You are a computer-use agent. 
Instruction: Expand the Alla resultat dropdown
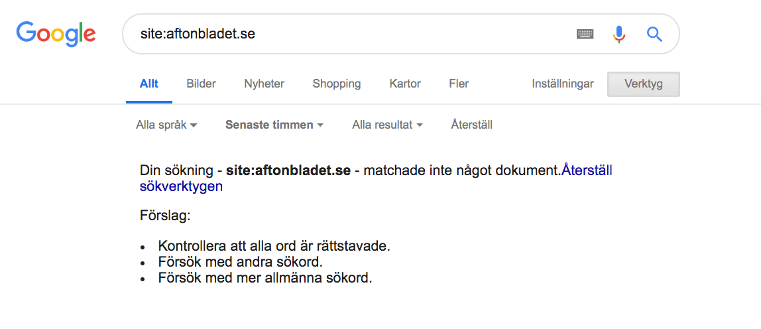387,125
